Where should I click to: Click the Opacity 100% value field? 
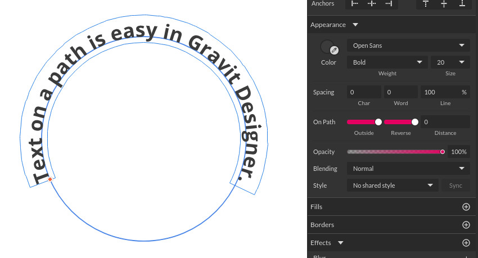[459, 152]
